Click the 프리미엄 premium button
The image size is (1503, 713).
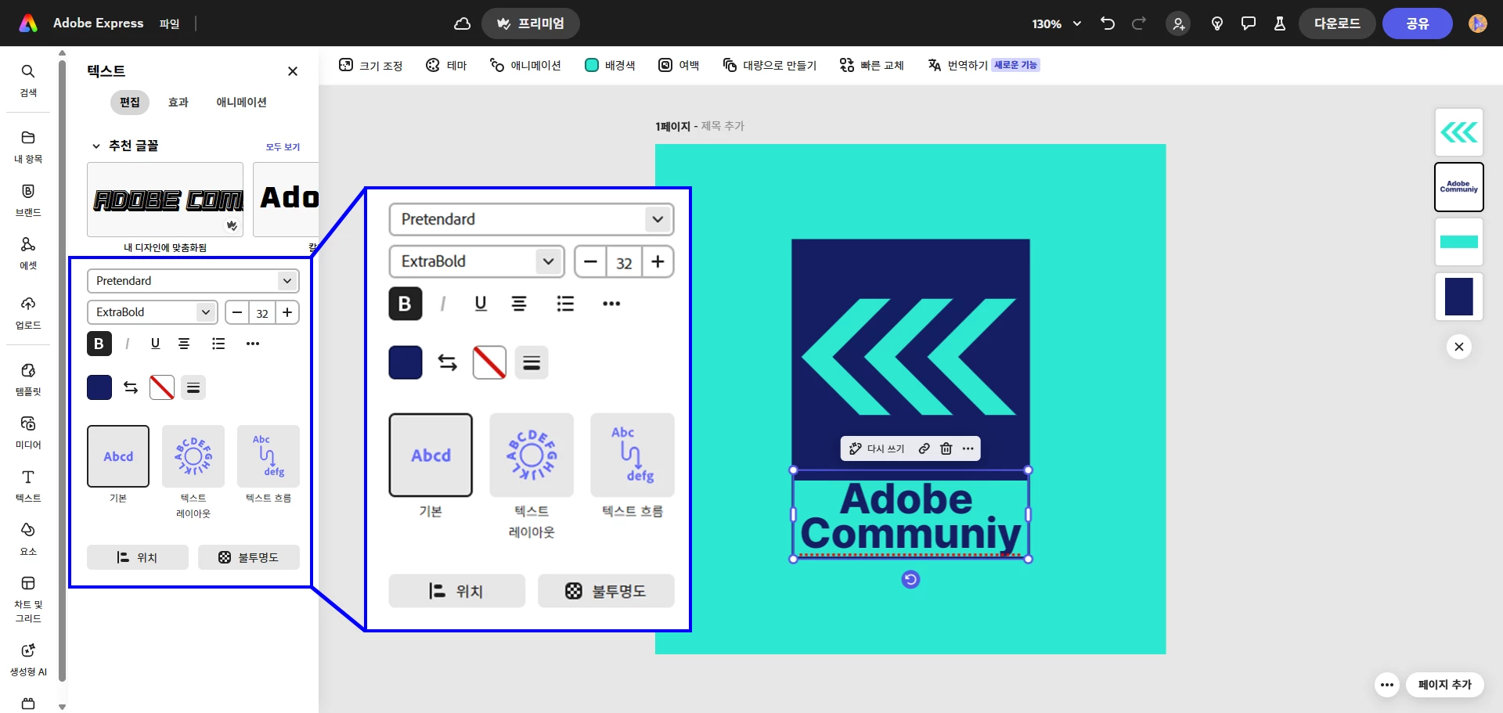[531, 23]
